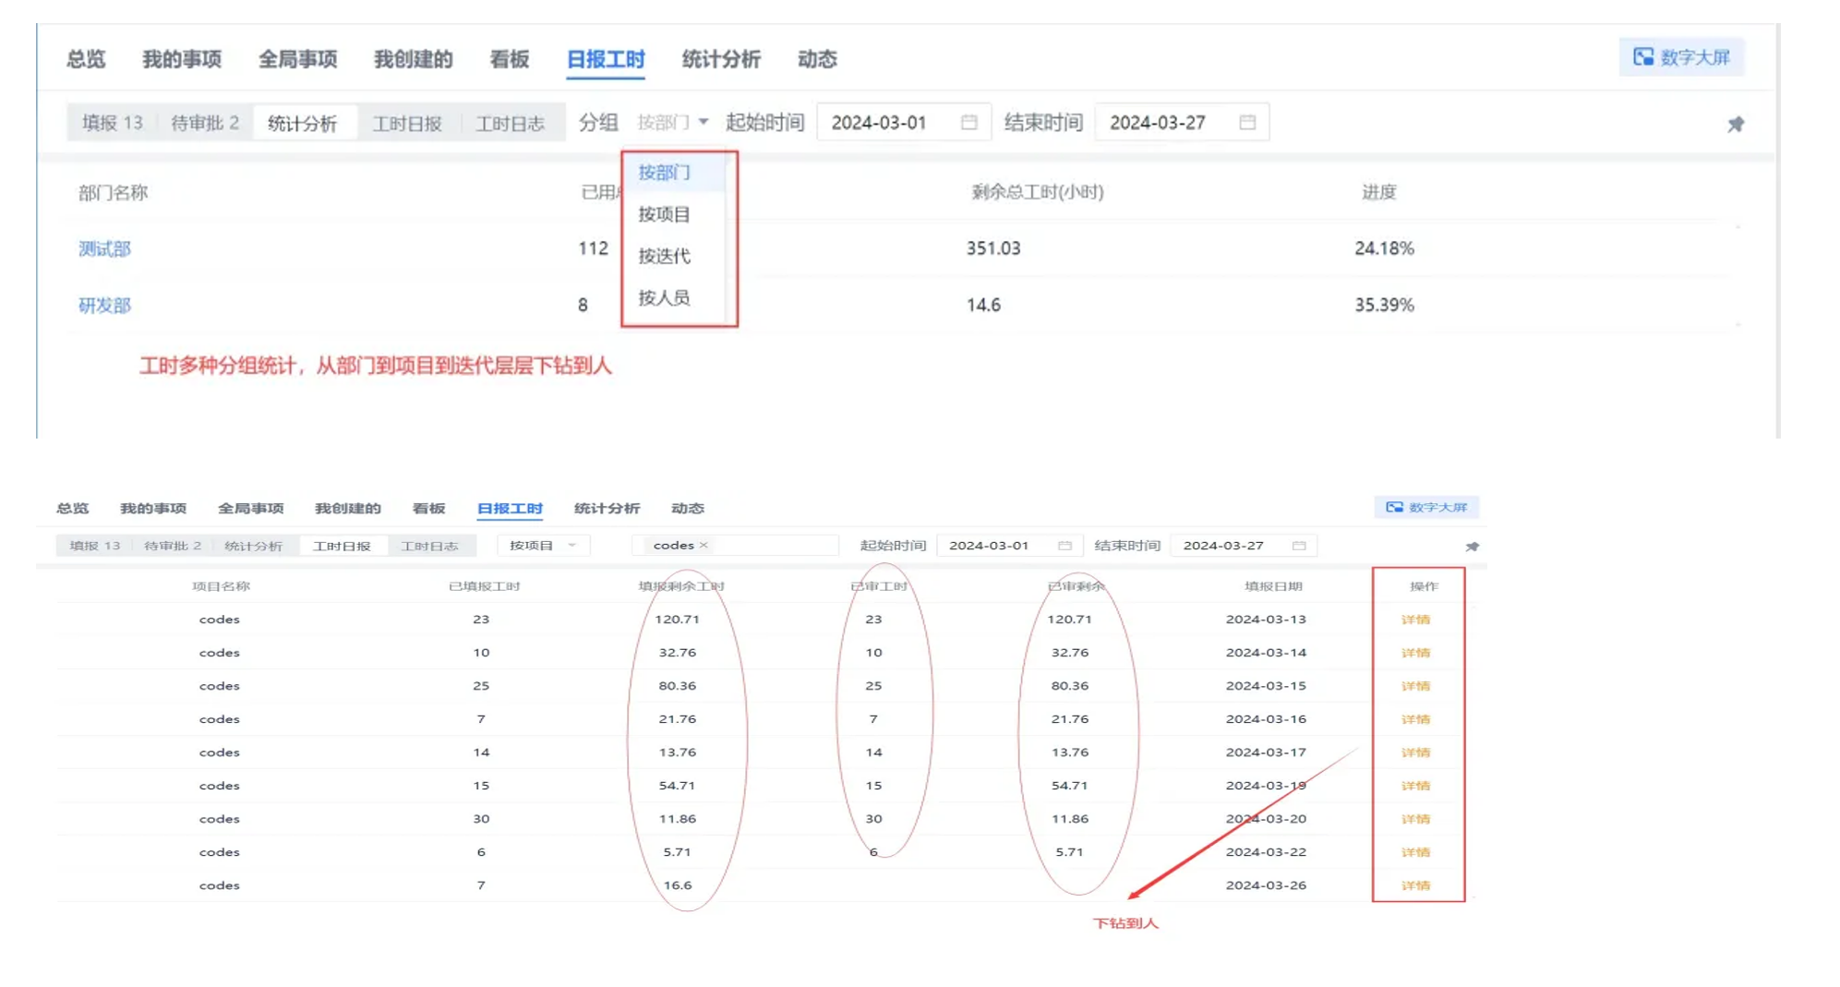Image resolution: width=1840 pixels, height=987 pixels.
Task: Open 详情 for the 2024-03-14 row
Action: click(x=1415, y=653)
